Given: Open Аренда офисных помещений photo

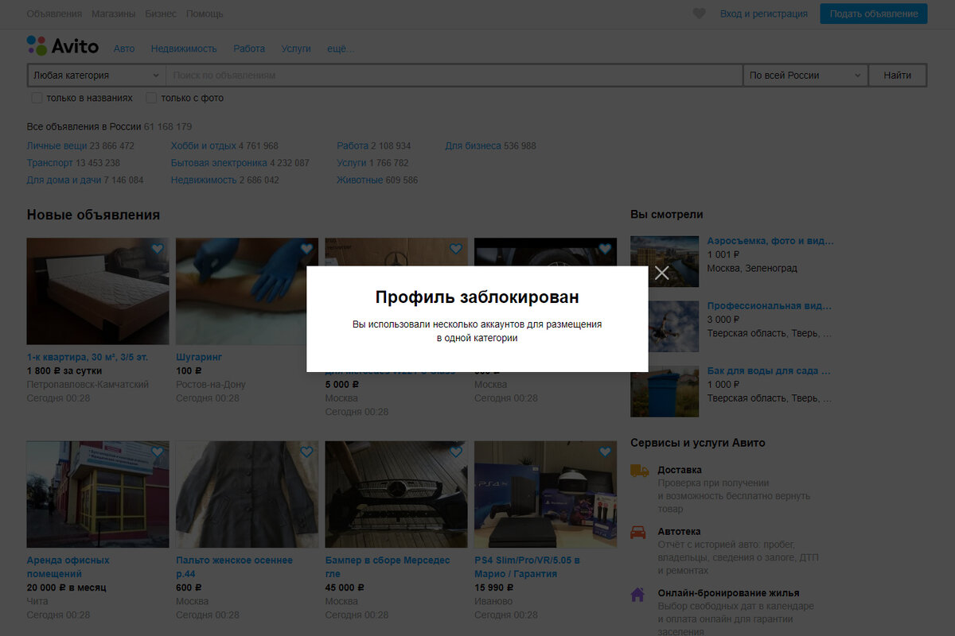Looking at the screenshot, I should [98, 494].
